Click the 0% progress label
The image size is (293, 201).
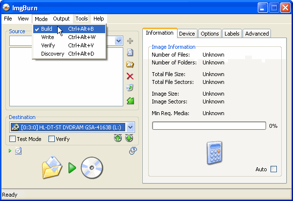point(273,126)
